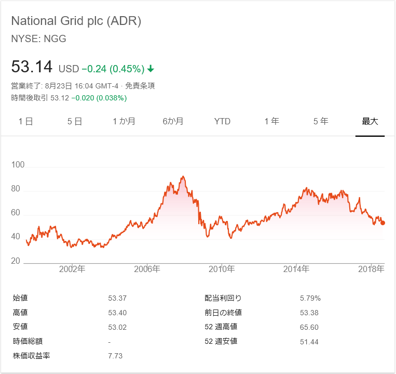Click the 配当利回り value 5.79%

tap(310, 298)
